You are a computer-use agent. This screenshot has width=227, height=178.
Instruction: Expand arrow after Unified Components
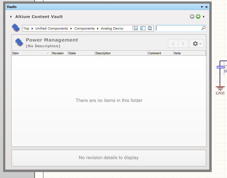coord(71,28)
